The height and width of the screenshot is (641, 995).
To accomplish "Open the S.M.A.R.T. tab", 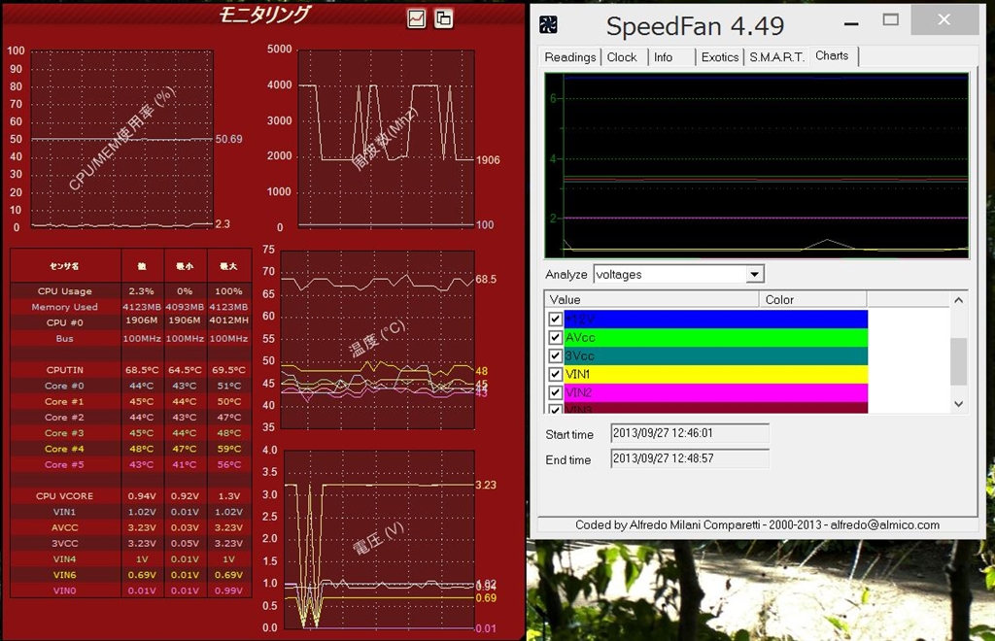I will (776, 57).
